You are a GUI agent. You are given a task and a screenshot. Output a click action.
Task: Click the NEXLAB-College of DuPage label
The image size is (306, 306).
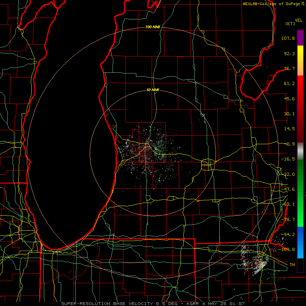pyautogui.click(x=273, y=4)
